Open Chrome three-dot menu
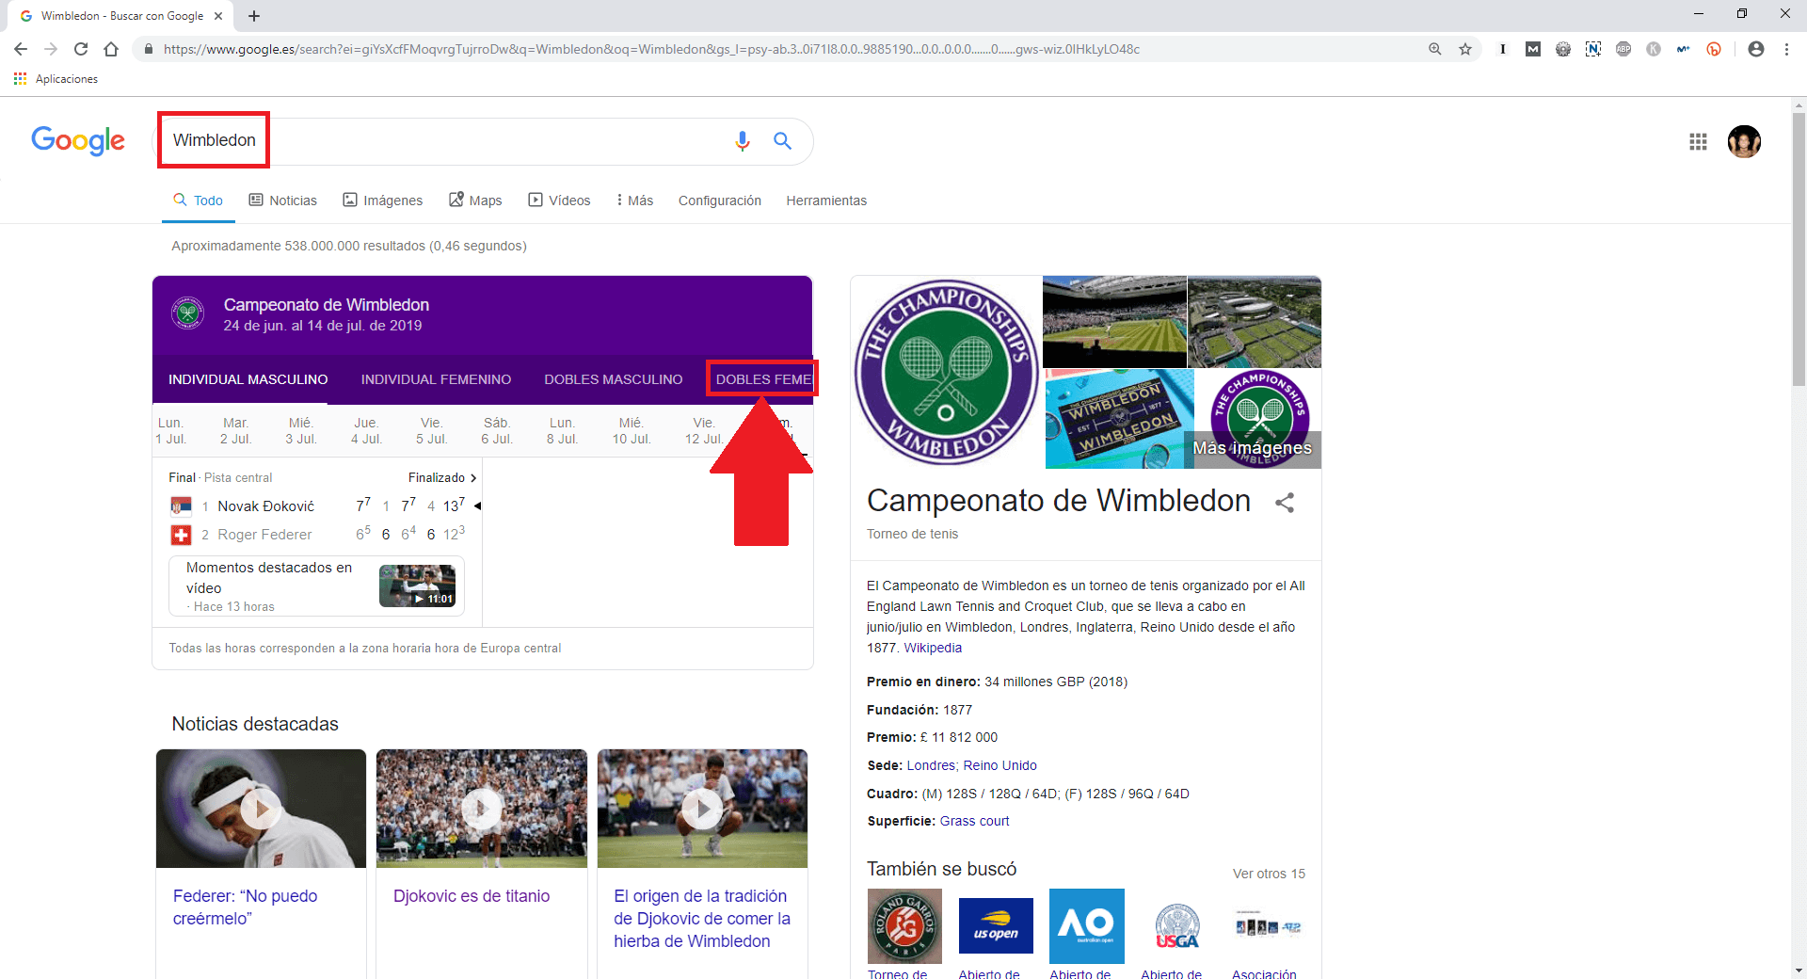This screenshot has height=979, width=1807. 1786,49
